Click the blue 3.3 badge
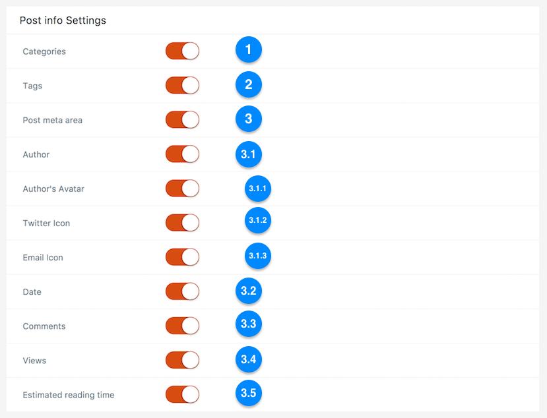 point(248,324)
